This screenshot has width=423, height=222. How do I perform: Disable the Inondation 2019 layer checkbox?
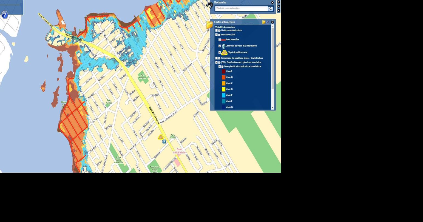(216, 35)
